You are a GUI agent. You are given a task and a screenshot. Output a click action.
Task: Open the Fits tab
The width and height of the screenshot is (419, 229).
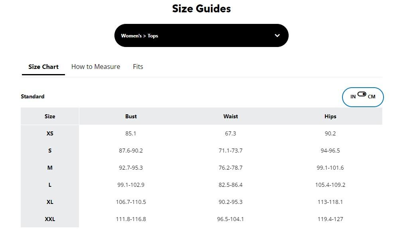[x=138, y=67]
